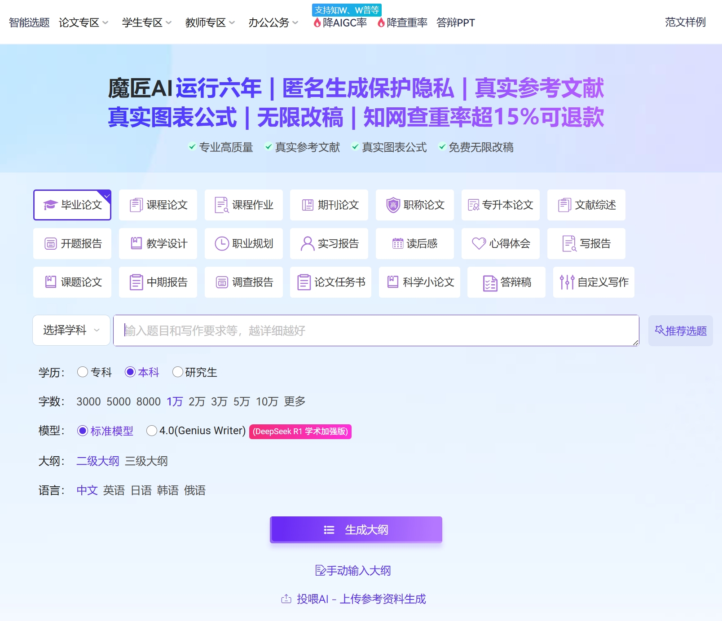Select the 答辩稿 checklist icon option
The image size is (722, 621).
[x=506, y=282]
